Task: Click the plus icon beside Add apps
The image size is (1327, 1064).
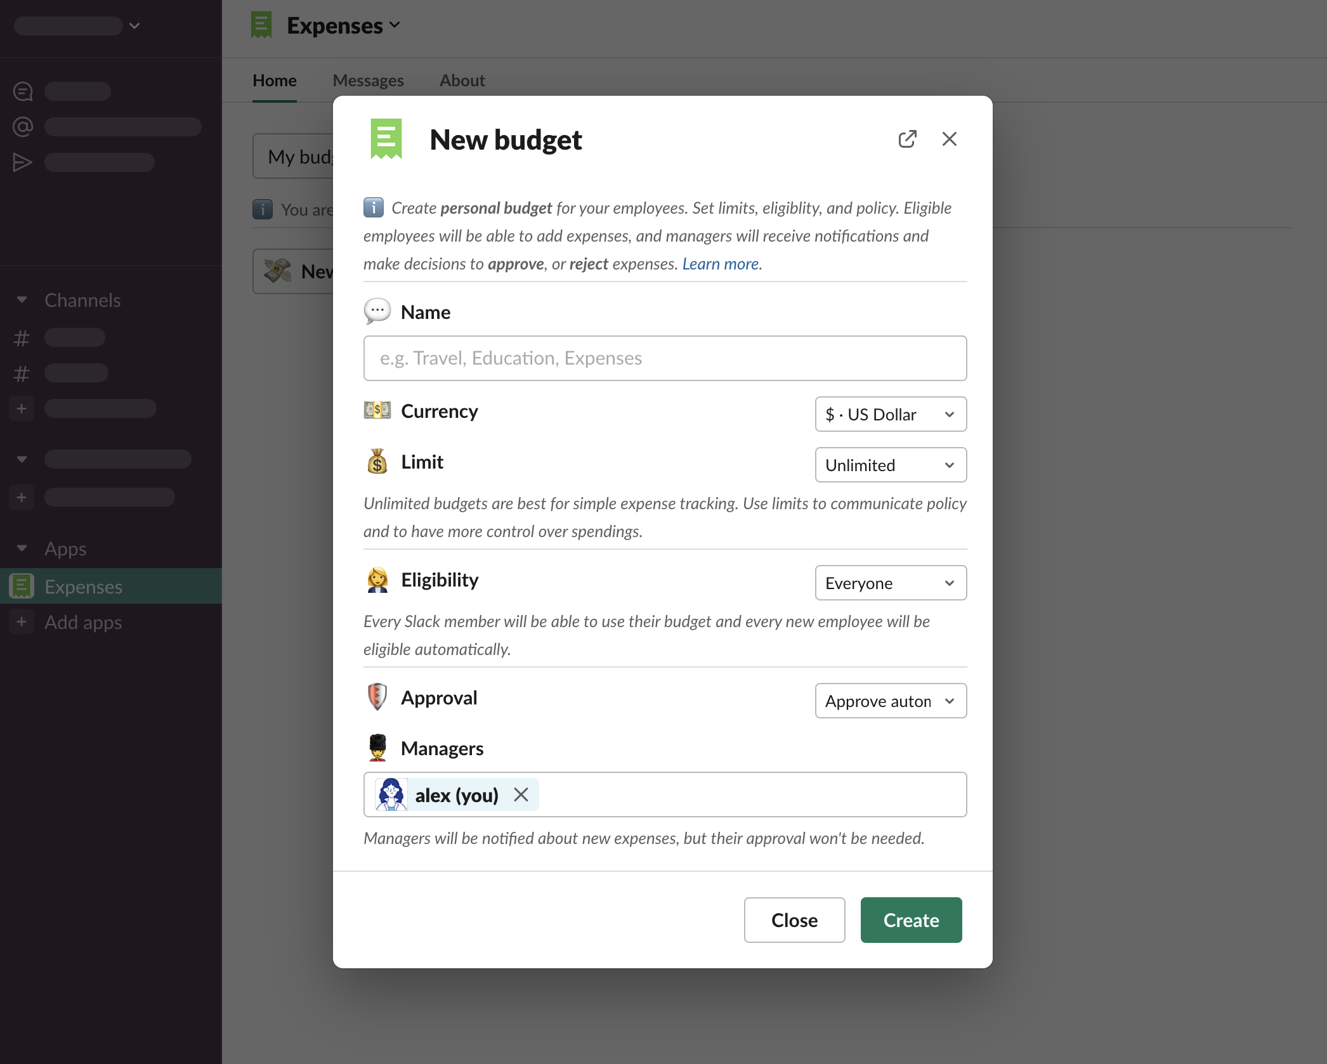Action: coord(22,622)
